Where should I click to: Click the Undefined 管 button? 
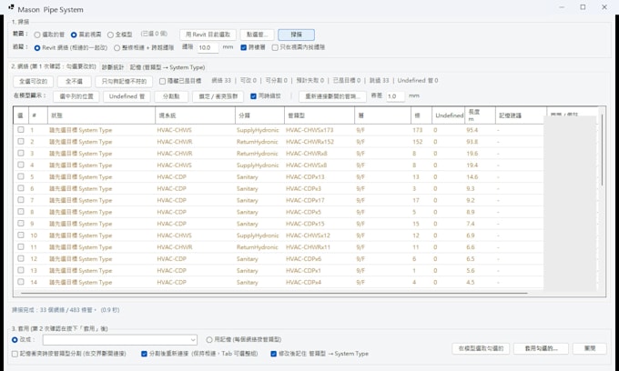click(x=127, y=96)
